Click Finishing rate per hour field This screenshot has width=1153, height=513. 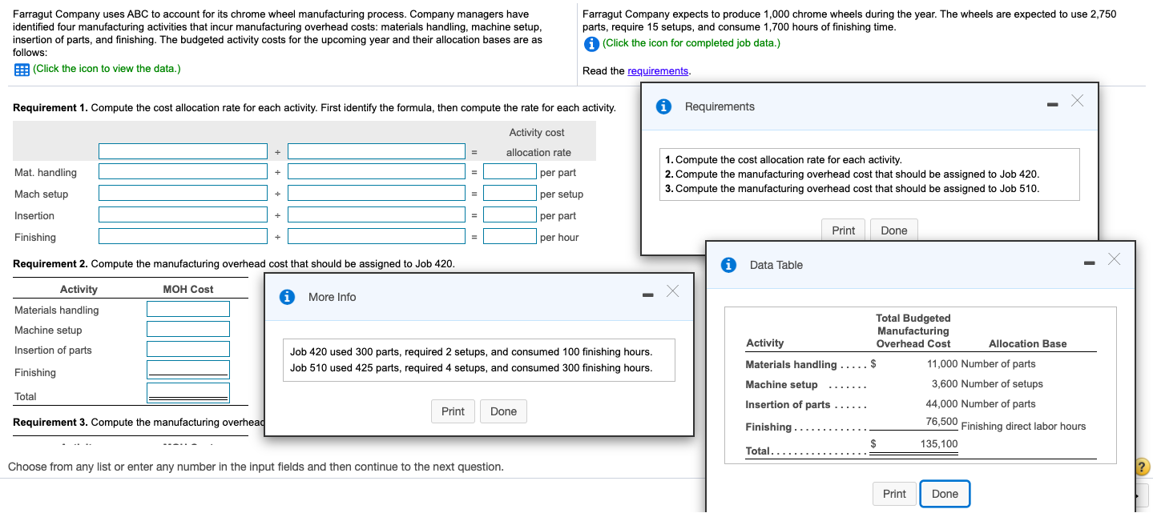click(x=510, y=236)
